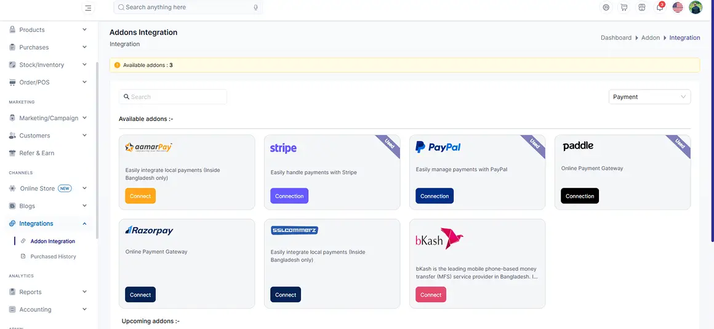Screen dimensions: 714x329
Task: Click the bKash logo
Action: click(x=439, y=239)
